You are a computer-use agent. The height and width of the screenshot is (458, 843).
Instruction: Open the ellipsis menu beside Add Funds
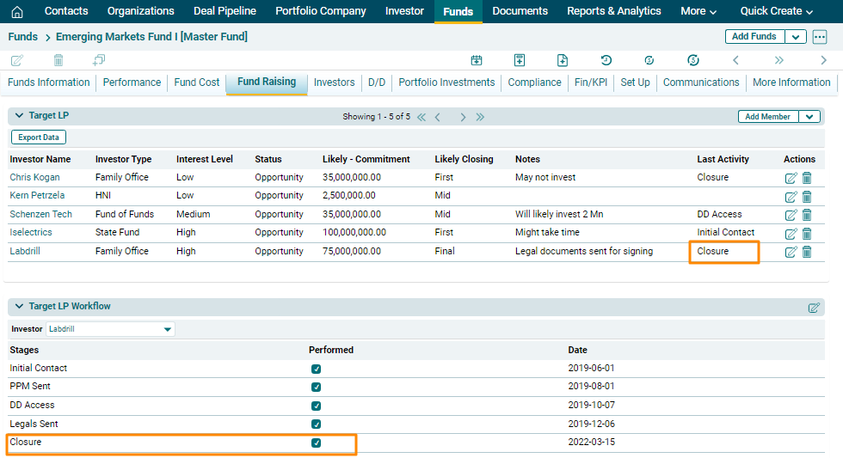click(820, 37)
